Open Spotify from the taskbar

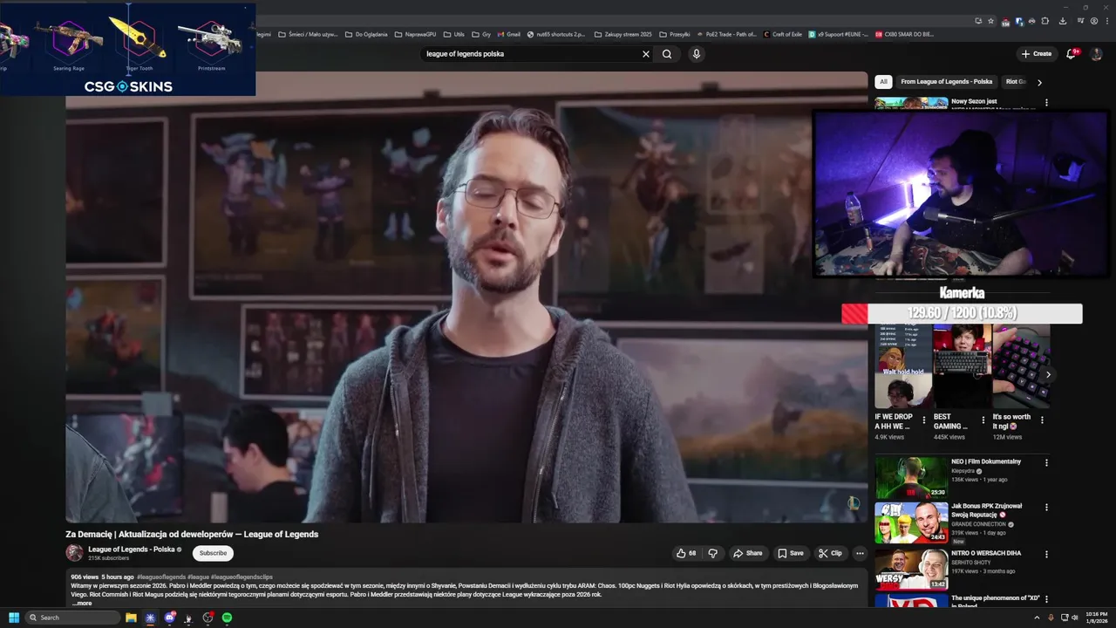[227, 618]
